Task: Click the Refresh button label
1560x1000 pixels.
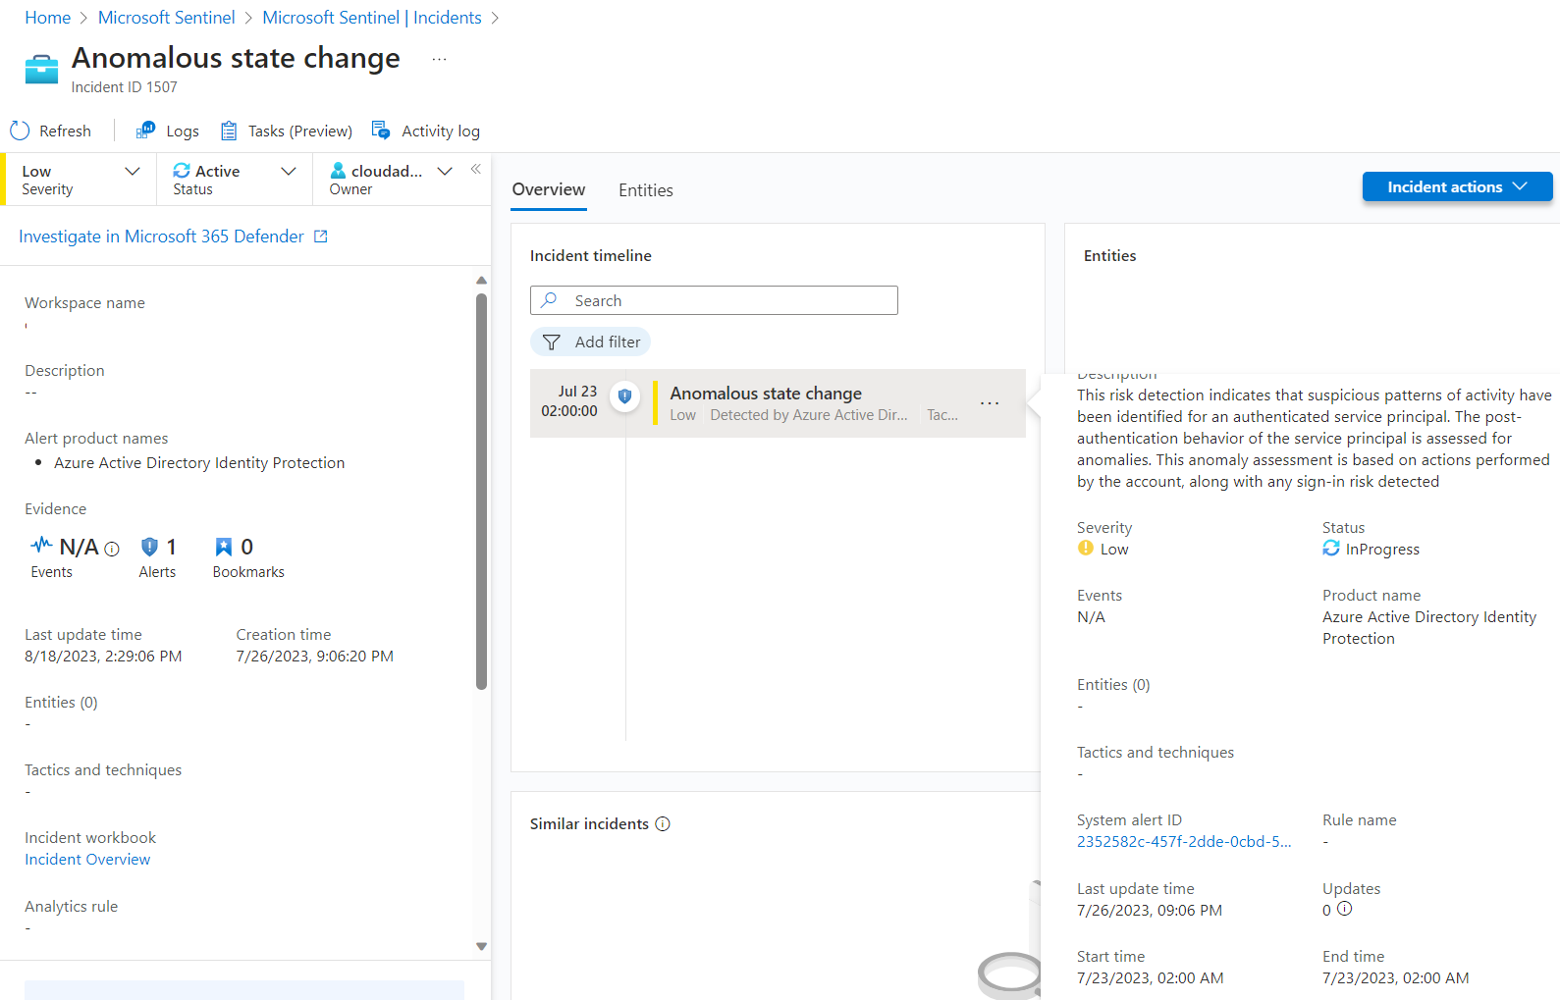Action: coord(65,131)
